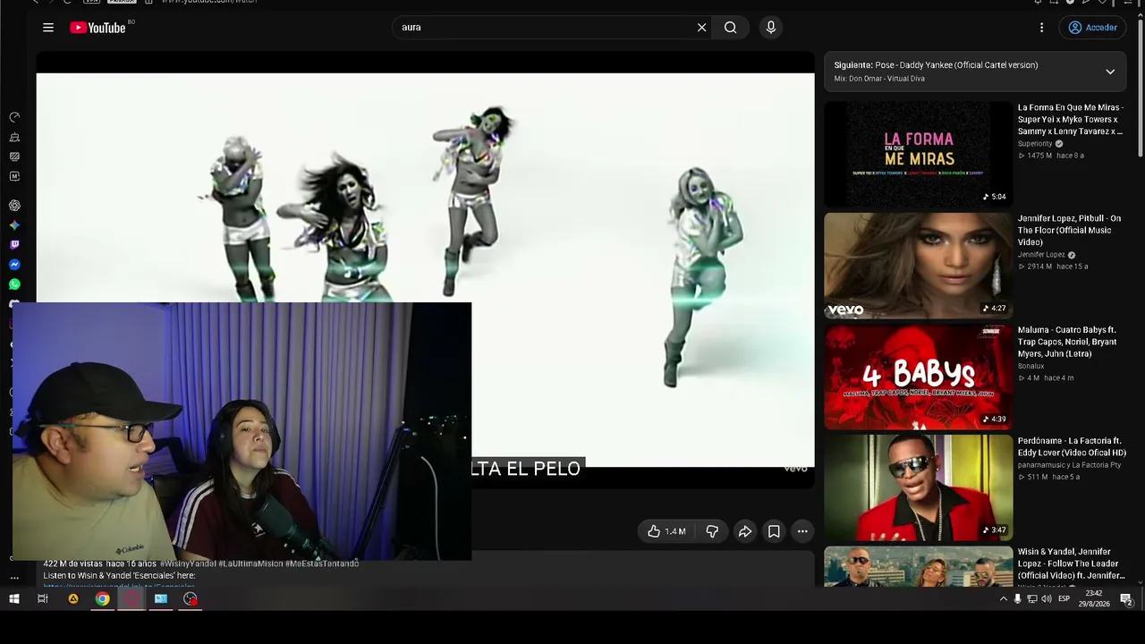Screen dimensions: 1145x644
Task: Open the "On The Floor (Official Music Video)" title
Action: point(1069,231)
